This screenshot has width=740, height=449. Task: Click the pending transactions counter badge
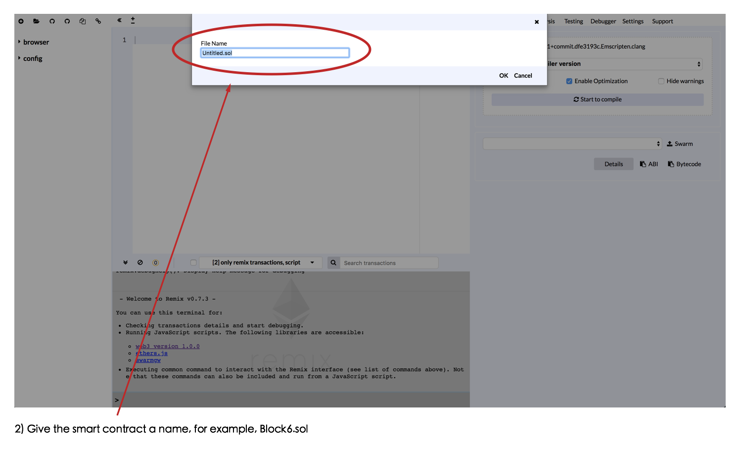155,263
